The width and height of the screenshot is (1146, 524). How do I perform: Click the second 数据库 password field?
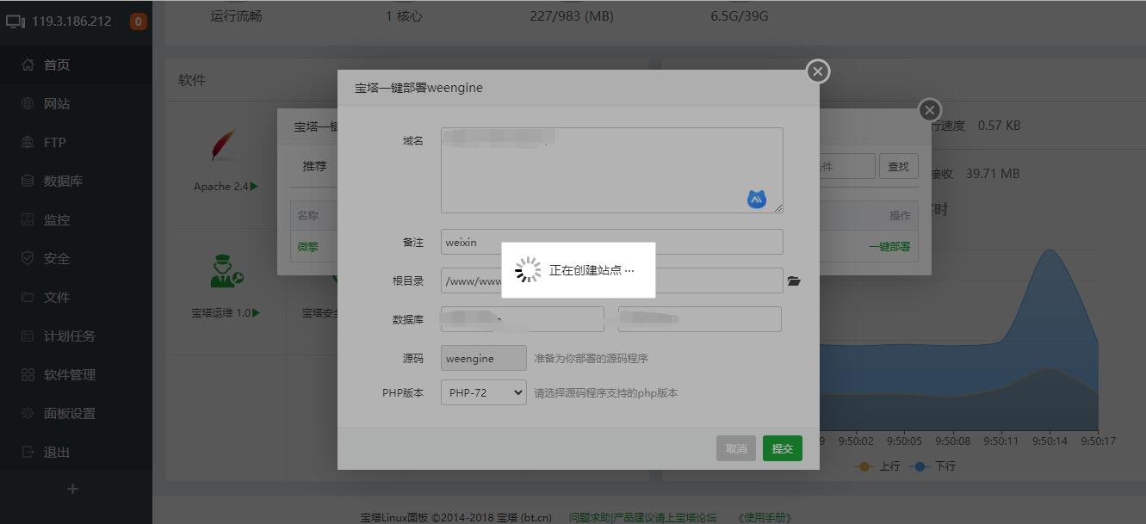(700, 319)
